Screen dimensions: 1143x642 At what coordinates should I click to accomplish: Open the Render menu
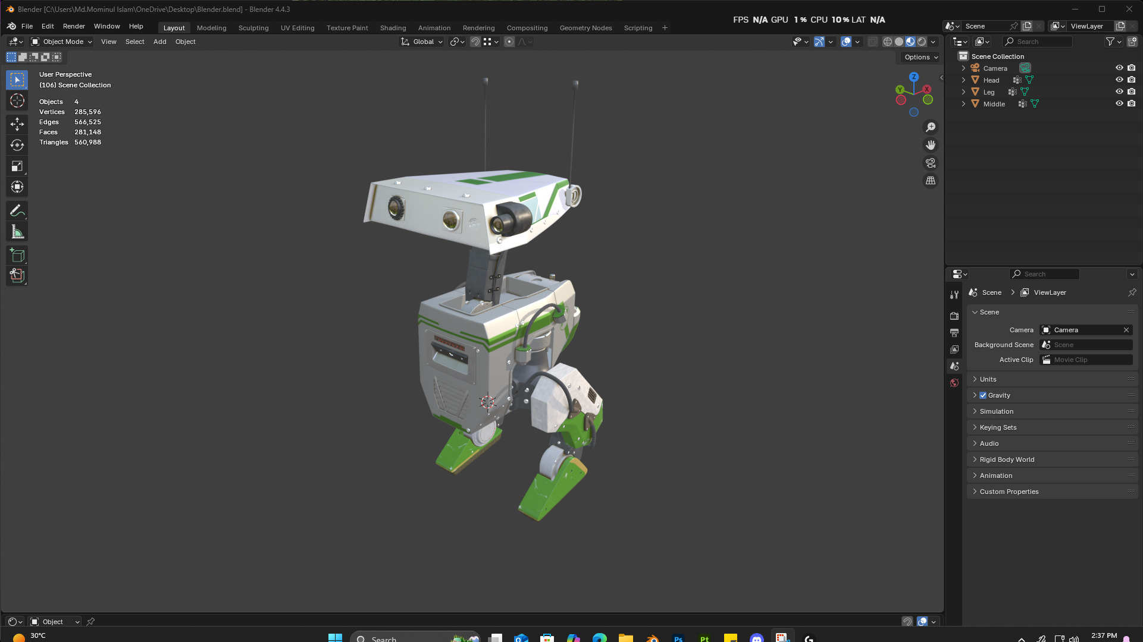pyautogui.click(x=74, y=26)
